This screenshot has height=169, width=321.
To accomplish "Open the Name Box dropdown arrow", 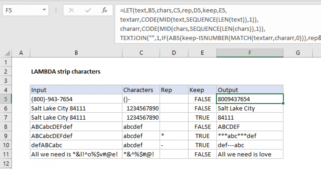I will click(x=44, y=10).
